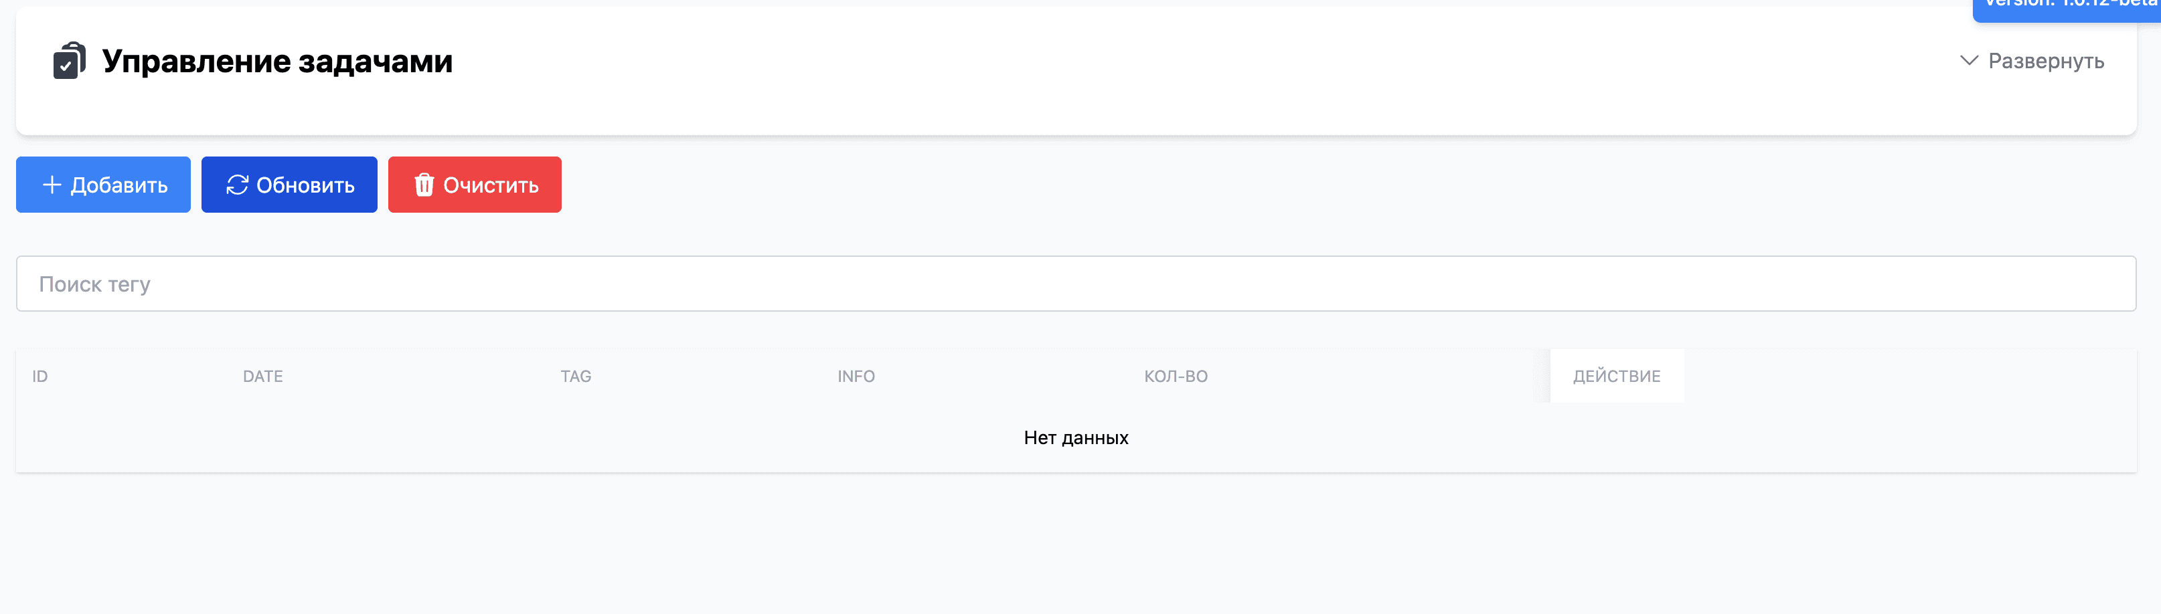Click the КОЛ-ВО column header

point(1176,377)
